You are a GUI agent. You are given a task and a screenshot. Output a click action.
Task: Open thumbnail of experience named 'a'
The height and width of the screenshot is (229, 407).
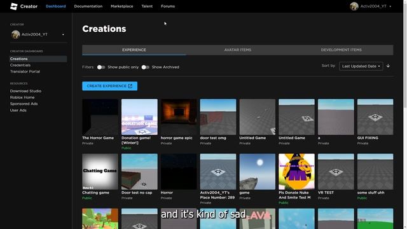point(336,117)
